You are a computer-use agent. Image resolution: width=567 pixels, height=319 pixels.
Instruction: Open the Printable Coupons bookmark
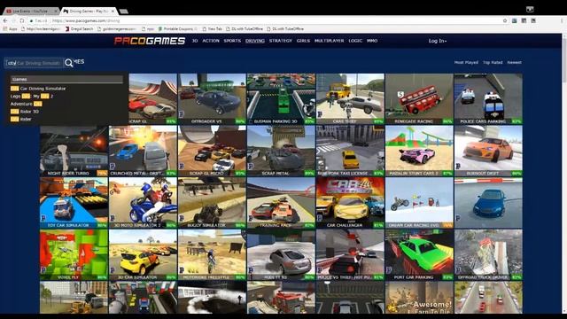(x=177, y=29)
